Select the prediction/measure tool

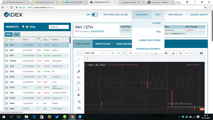tap(79, 89)
